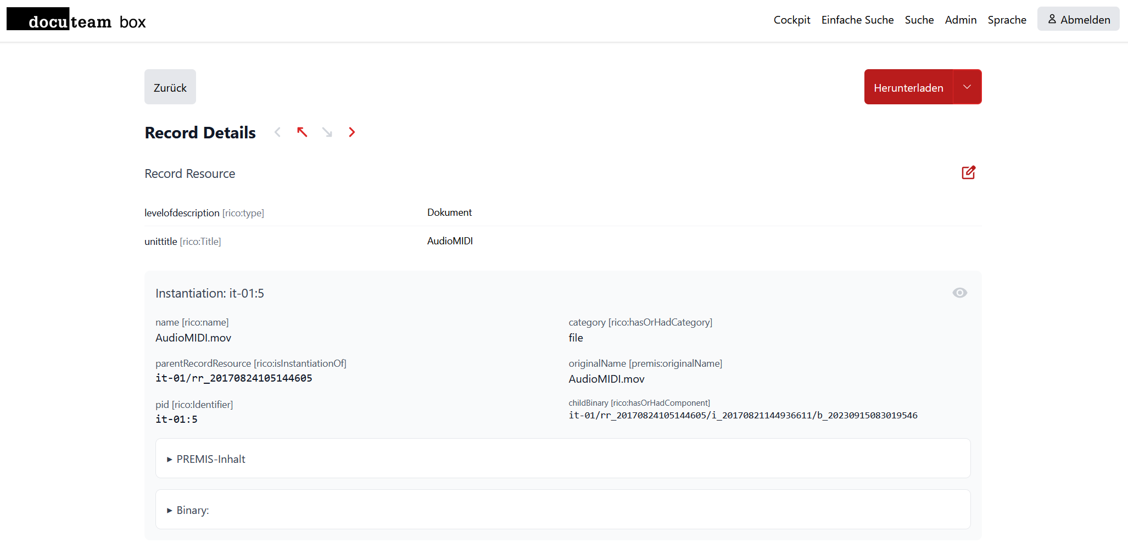Open Admin menu
Screen dimensions: 1128x554
[x=961, y=20]
